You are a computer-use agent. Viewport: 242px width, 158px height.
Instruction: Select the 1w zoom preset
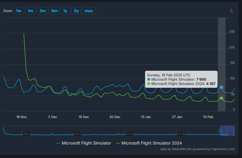[19, 11]
